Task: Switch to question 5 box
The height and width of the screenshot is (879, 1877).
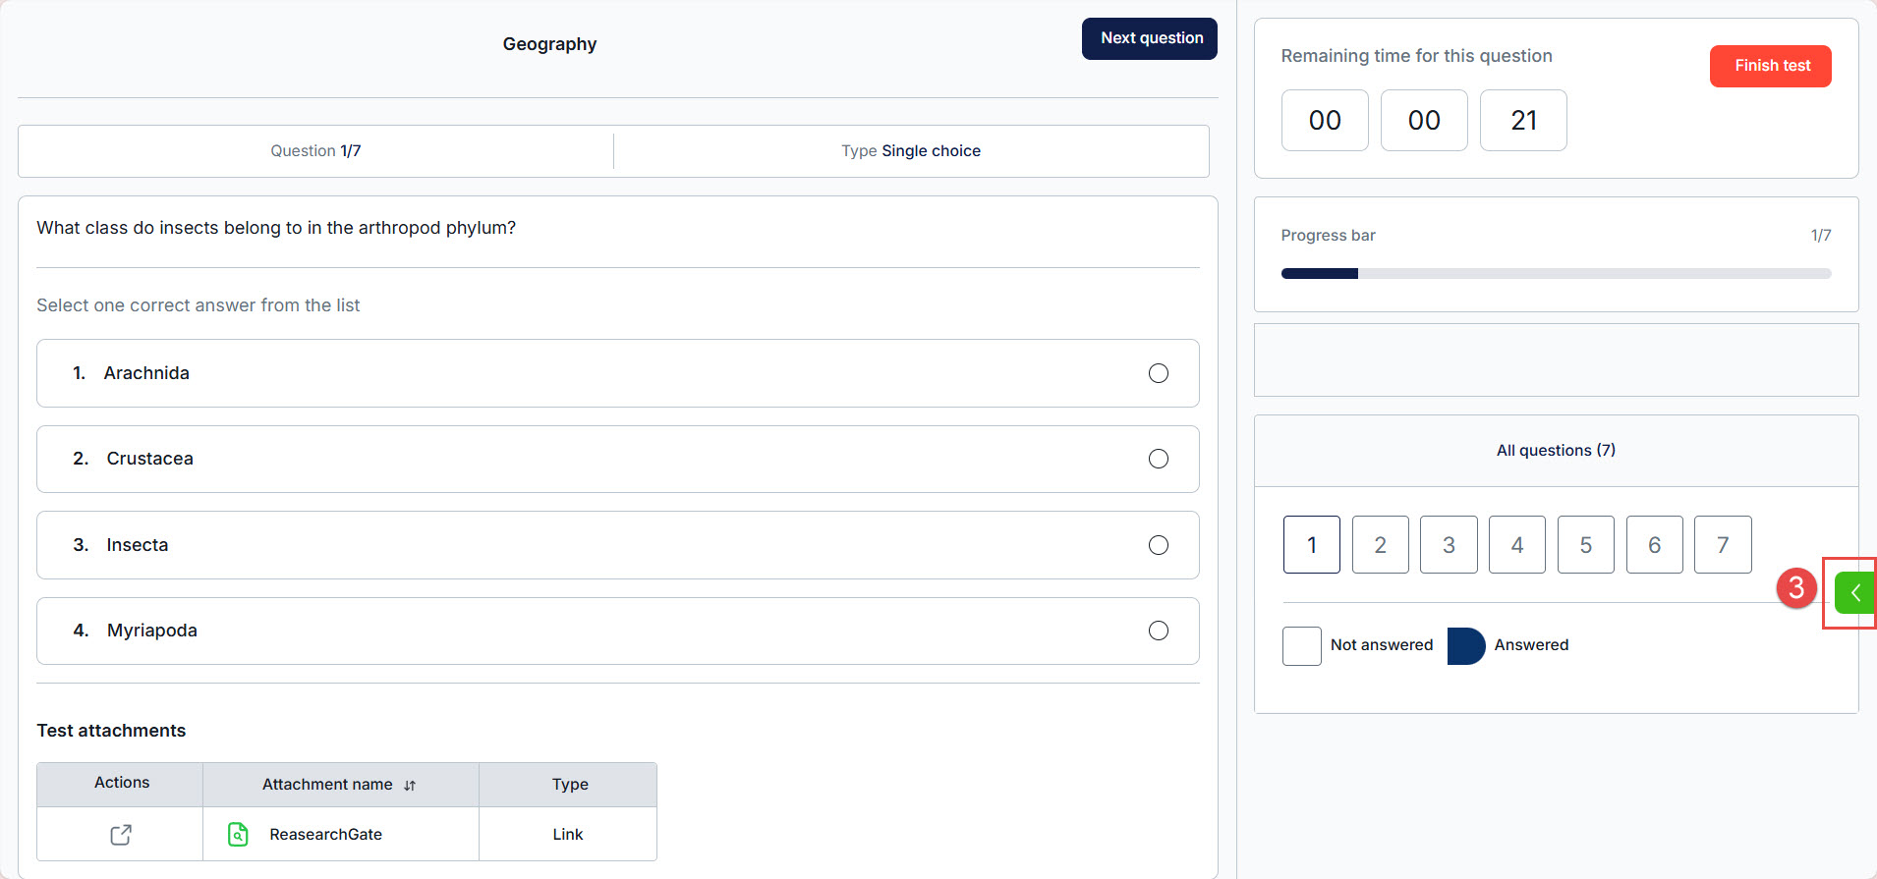Action: click(1585, 545)
